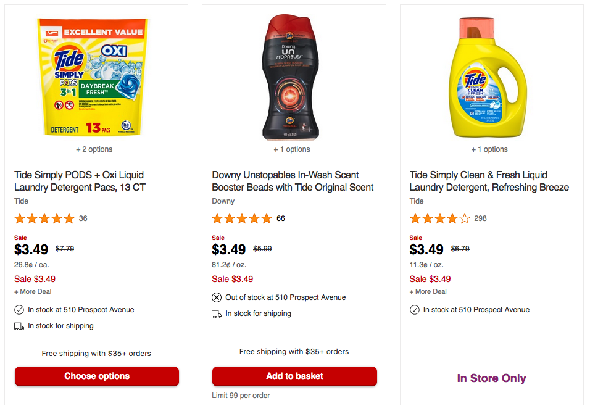Open Downy Unstopables Scent Booster product title
This screenshot has width=590, height=411.
293,181
